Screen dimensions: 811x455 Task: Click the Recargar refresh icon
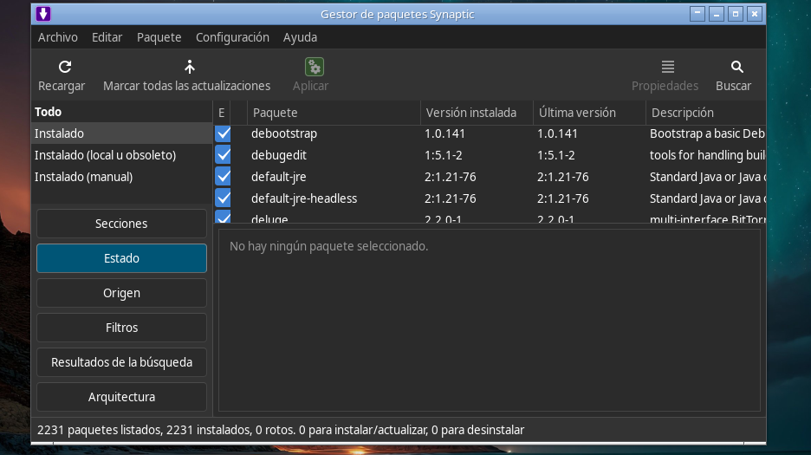coord(65,67)
